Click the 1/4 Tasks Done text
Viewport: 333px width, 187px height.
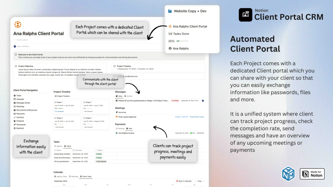click(179, 34)
